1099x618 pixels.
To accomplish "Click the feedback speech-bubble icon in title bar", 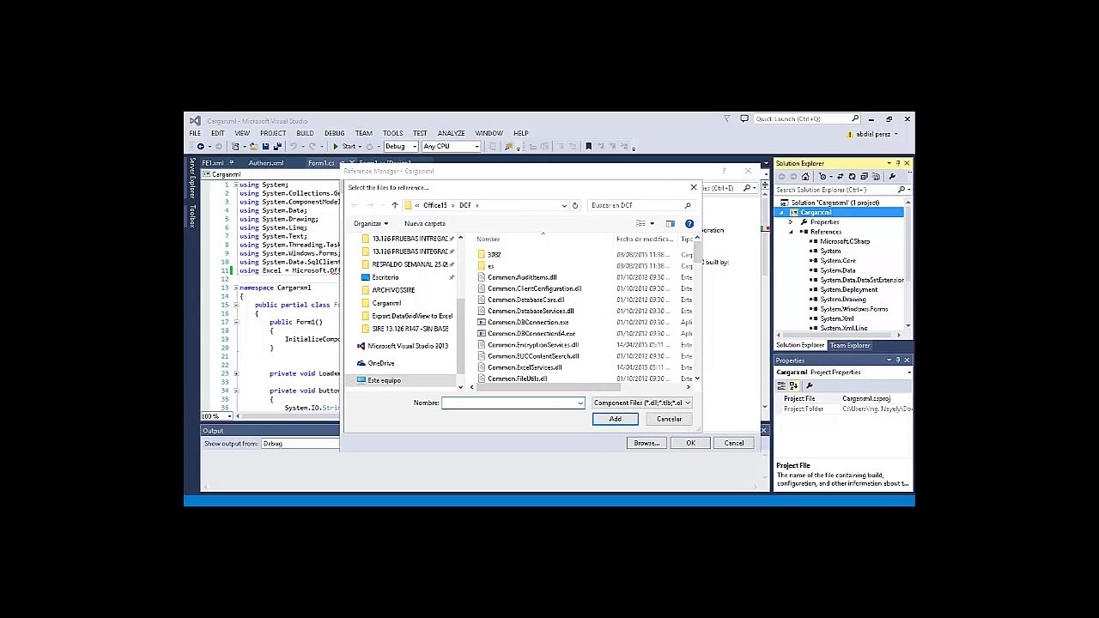I will click(744, 118).
